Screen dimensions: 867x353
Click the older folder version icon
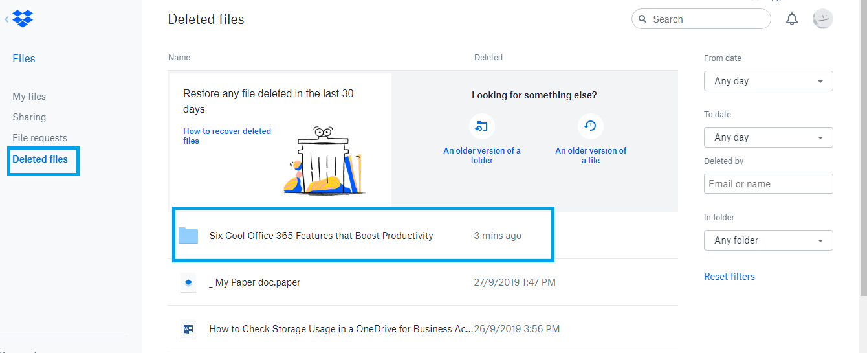point(481,126)
